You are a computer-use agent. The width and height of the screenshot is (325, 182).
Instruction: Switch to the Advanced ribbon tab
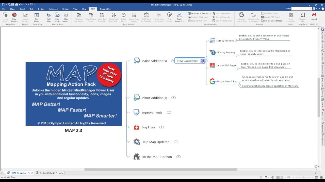[x=53, y=9]
